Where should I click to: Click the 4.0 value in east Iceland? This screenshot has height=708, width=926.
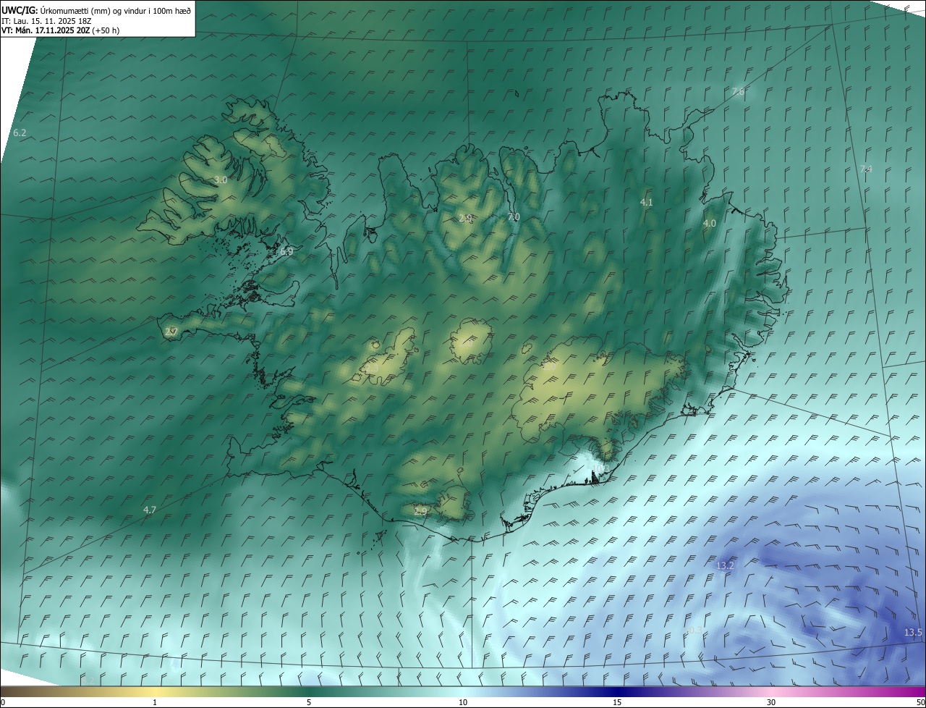(710, 224)
